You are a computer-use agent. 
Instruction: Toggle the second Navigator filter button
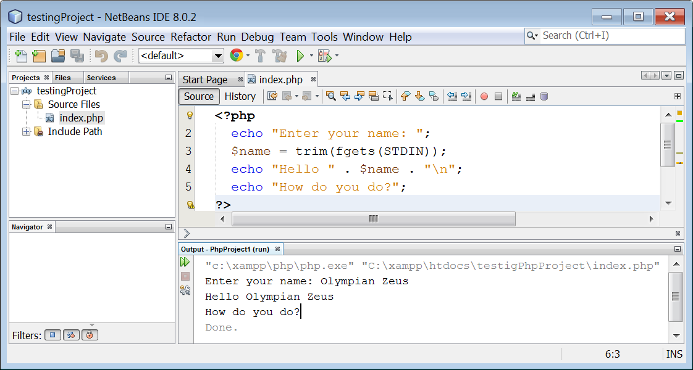tap(71, 335)
